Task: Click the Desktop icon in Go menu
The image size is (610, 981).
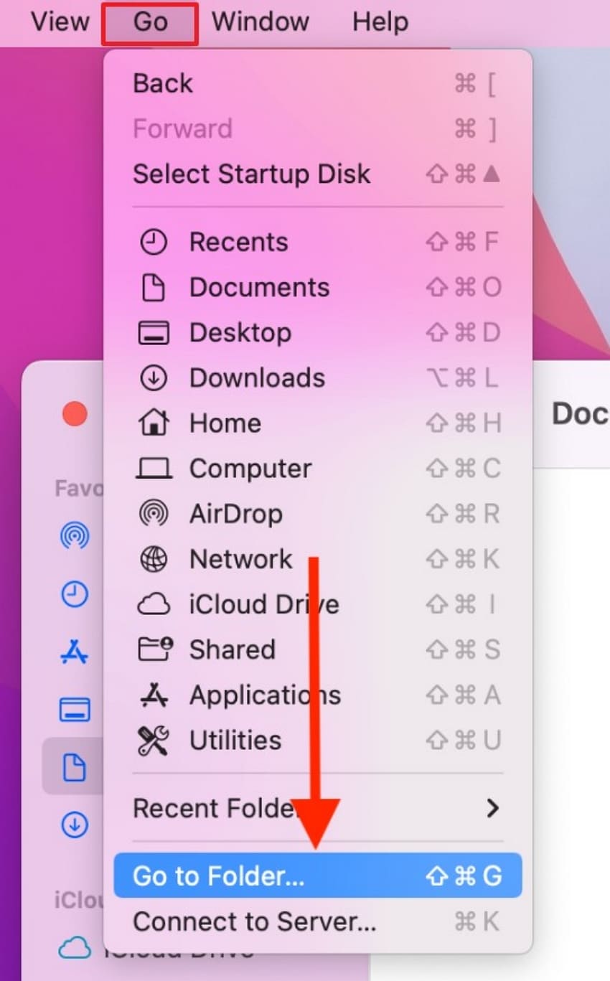Action: 153,333
